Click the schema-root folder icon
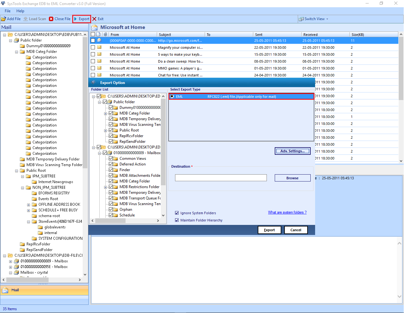 pos(34,216)
